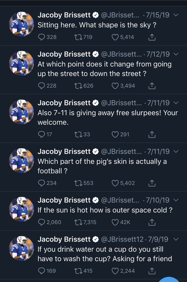Tap the avatar beside the outer space tweet

(x=22, y=209)
